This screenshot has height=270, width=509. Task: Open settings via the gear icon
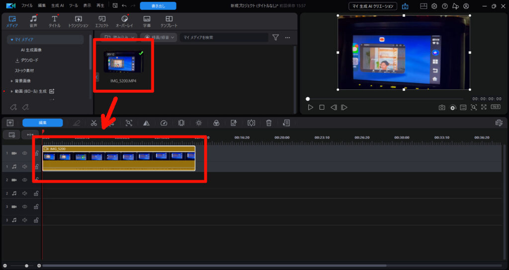click(x=434, y=6)
